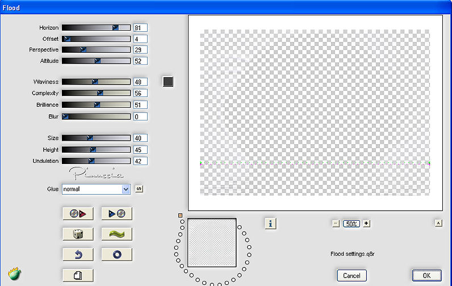Screen dimensions: 452x286
Task: Randomize settings with the dice button
Action: click(78, 234)
